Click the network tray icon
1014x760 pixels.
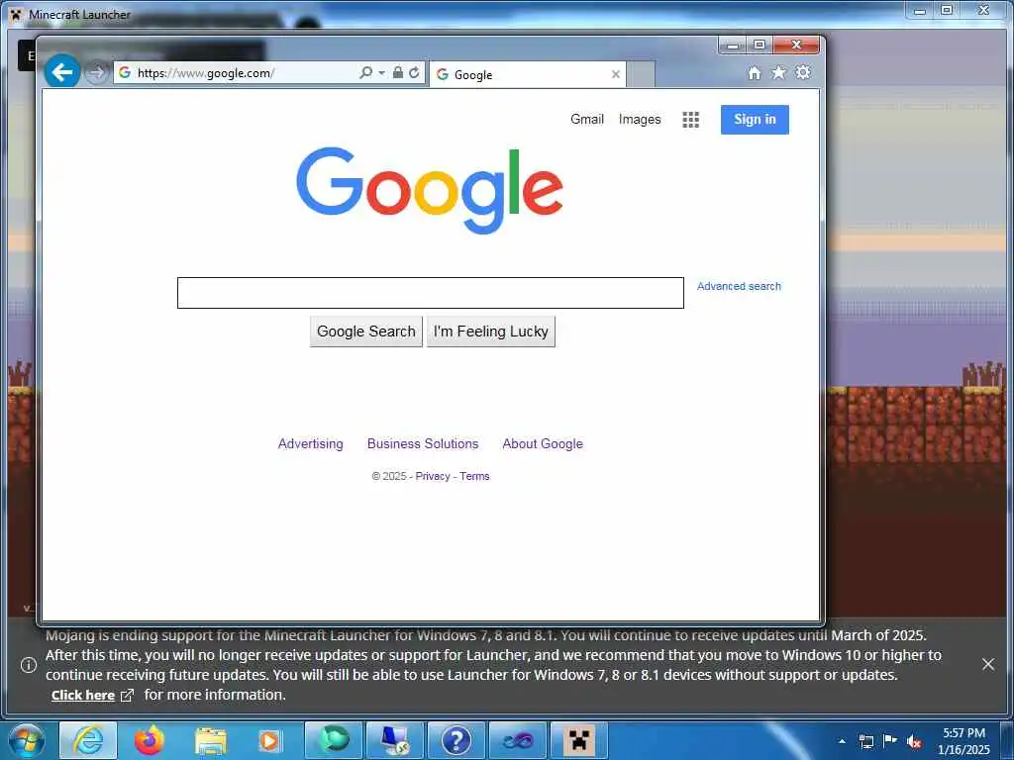[865, 741]
